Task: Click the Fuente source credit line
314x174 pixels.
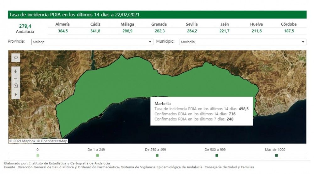Action: tap(129, 167)
